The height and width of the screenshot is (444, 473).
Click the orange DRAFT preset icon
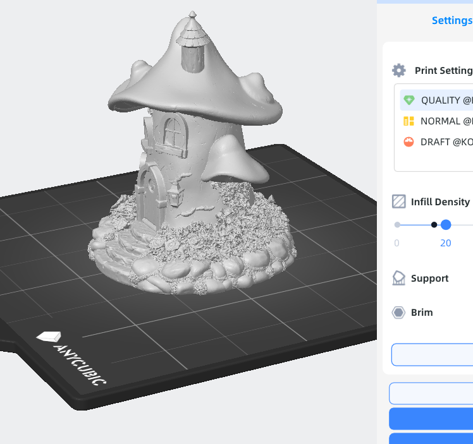(x=408, y=142)
